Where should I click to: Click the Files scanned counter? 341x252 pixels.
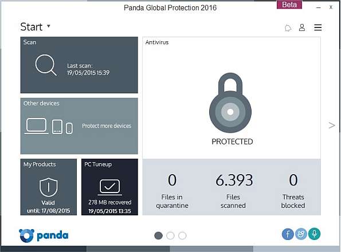tap(233, 191)
